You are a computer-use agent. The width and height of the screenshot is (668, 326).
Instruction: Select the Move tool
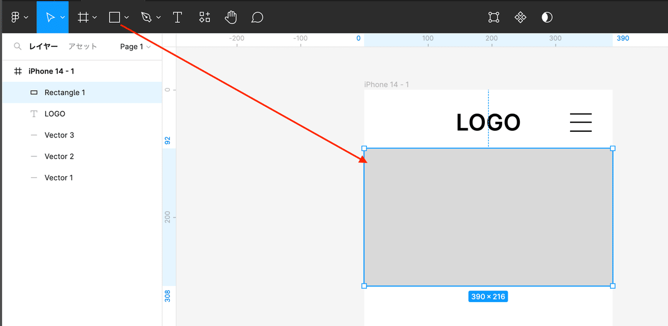pyautogui.click(x=50, y=17)
